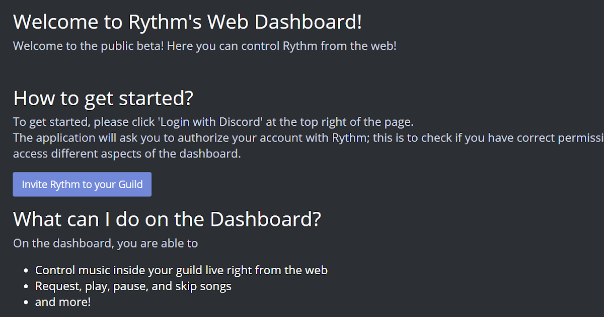Image resolution: width=604 pixels, height=317 pixels.
Task: Select the Welcome to Rythm's Web Dashboard heading
Action: tap(188, 22)
